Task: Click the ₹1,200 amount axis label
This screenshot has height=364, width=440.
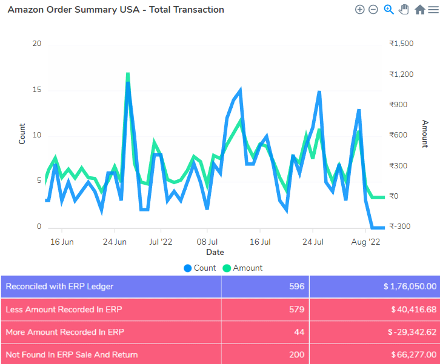Action: 401,74
